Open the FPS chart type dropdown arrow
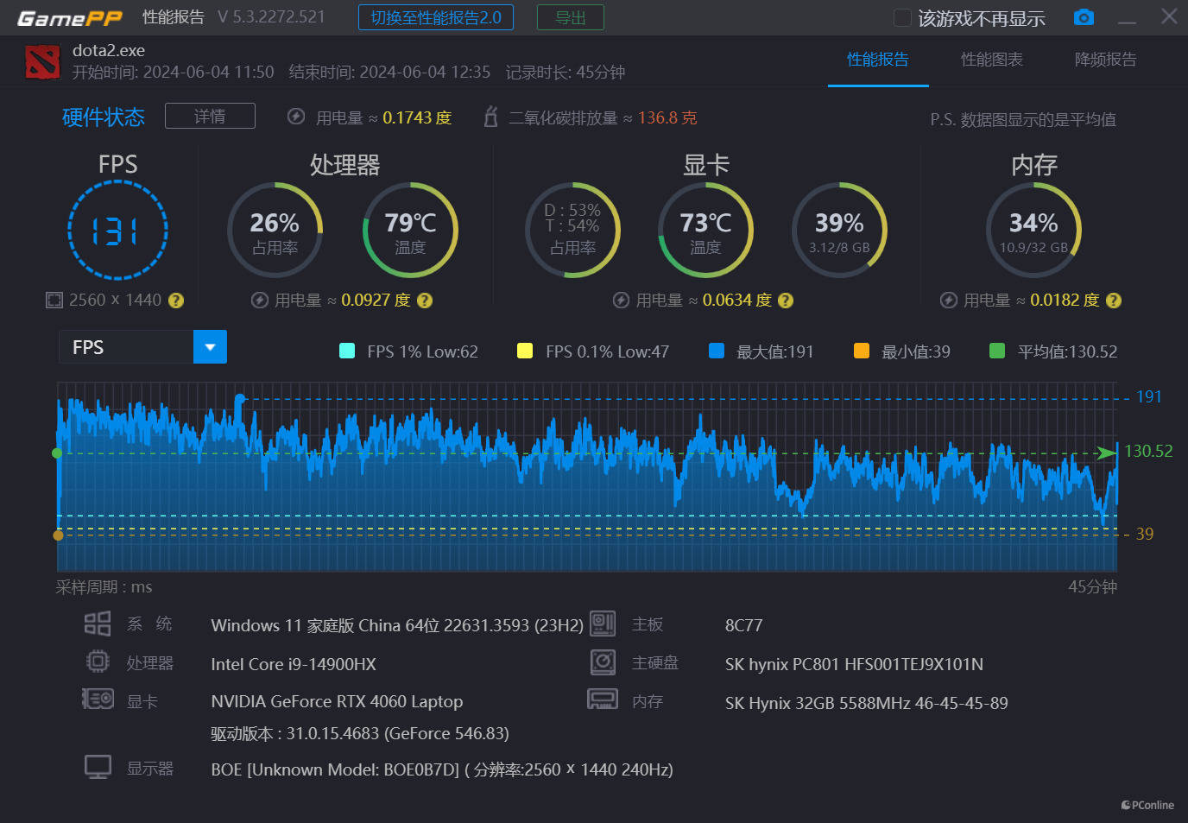Viewport: 1188px width, 823px height. pyautogui.click(x=210, y=347)
